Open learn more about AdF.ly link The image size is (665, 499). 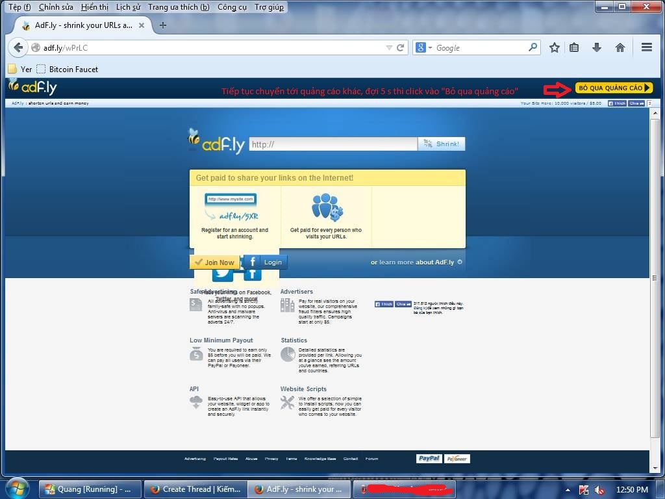pyautogui.click(x=416, y=262)
